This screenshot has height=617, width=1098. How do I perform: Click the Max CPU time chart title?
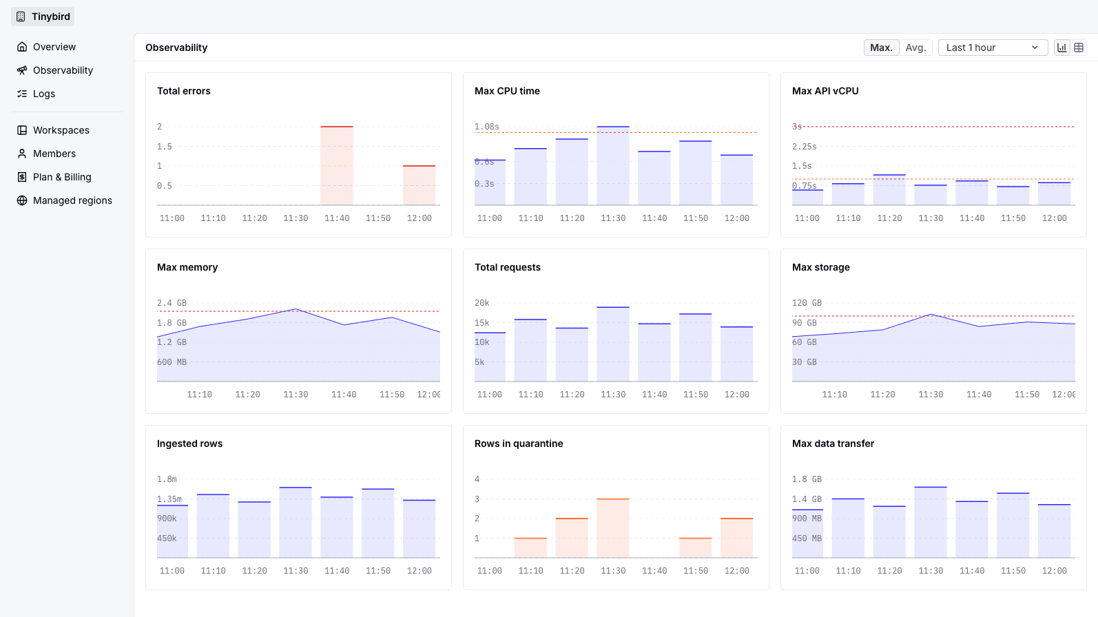point(507,91)
